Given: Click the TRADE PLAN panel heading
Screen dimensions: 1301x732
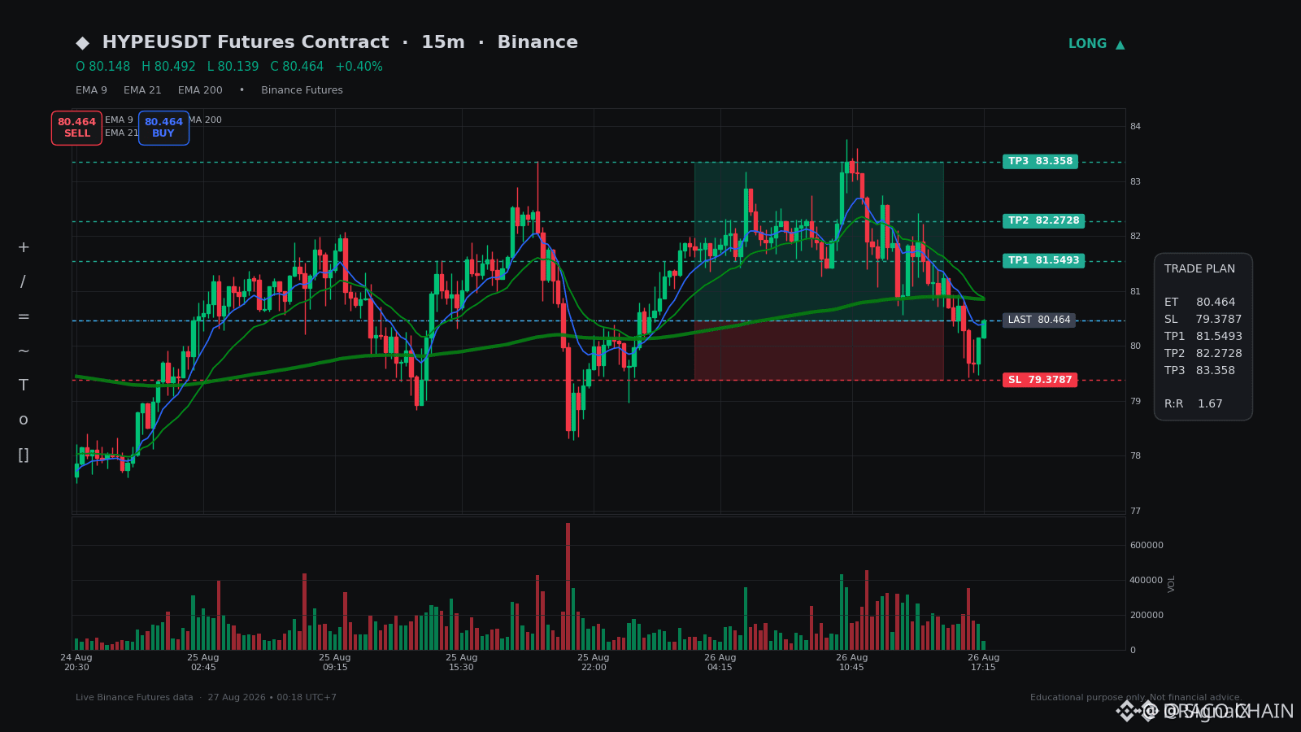Looking at the screenshot, I should (x=1199, y=268).
